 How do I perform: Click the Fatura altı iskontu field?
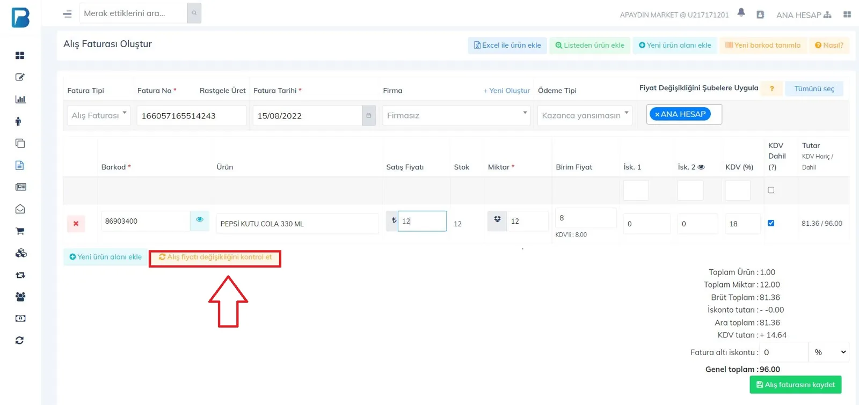coord(784,352)
